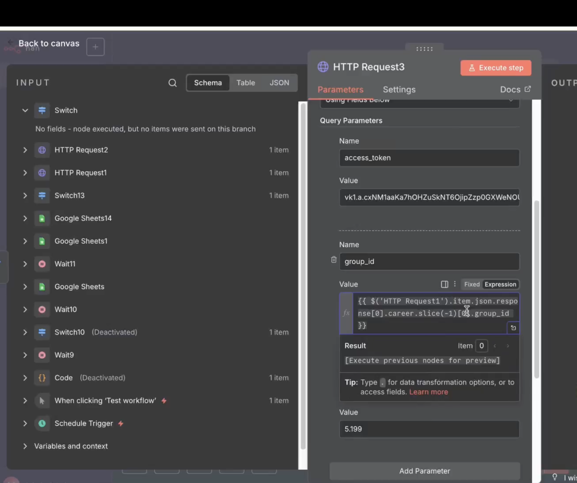Click the Switch10 node icon
Viewport: 577px width, 483px height.
click(x=42, y=332)
